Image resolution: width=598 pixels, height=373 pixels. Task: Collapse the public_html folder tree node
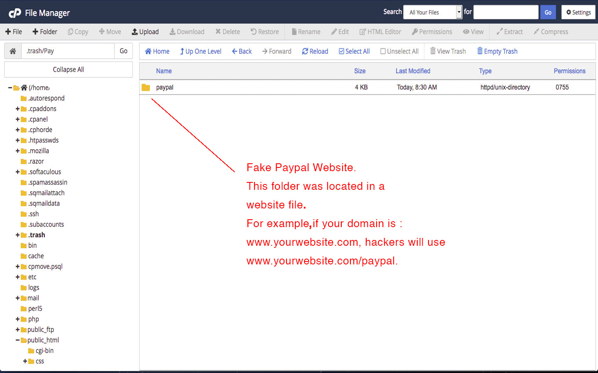click(17, 340)
